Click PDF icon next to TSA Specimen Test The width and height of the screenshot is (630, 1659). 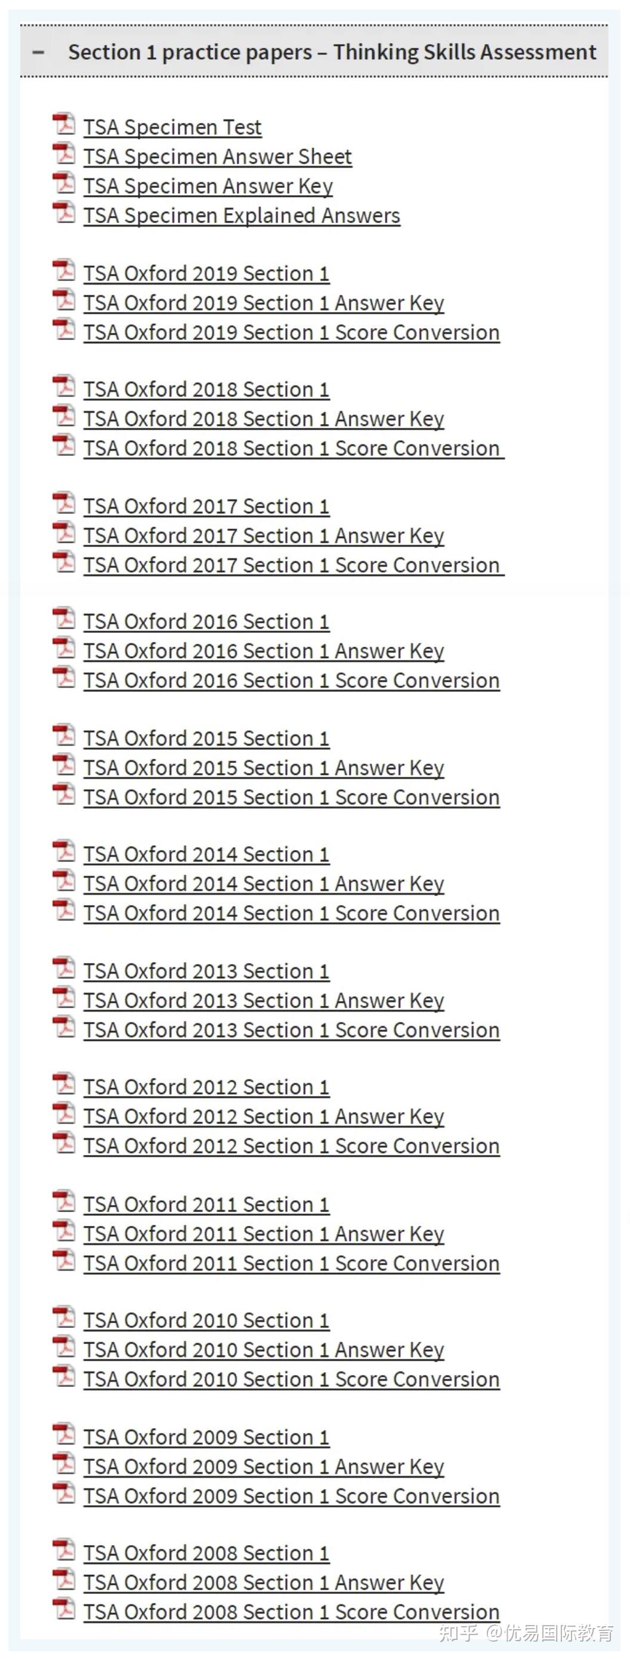[x=64, y=124]
